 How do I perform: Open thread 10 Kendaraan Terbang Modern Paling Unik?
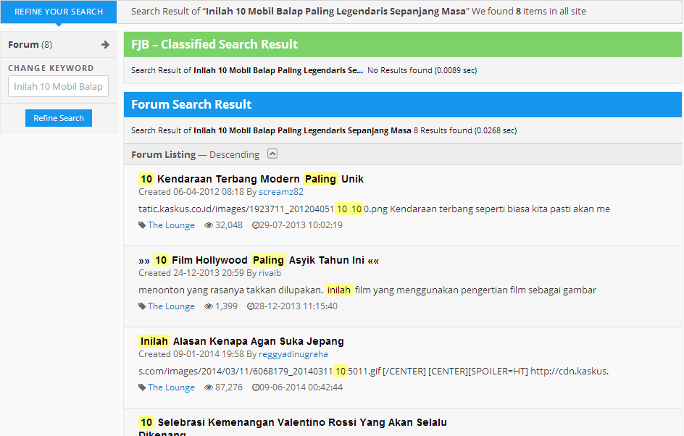tap(251, 179)
